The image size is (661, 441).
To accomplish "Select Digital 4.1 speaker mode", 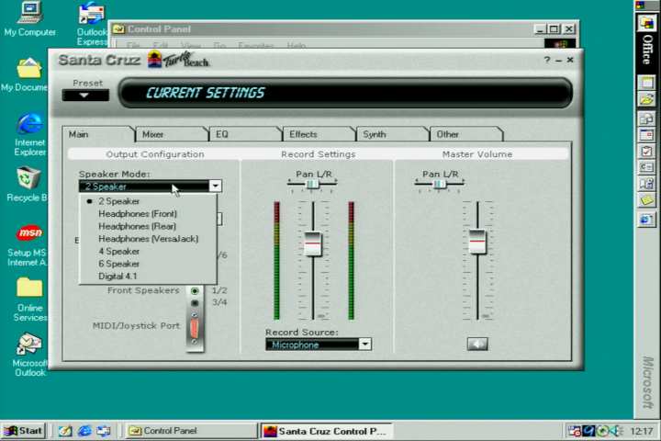I will pos(148,277).
